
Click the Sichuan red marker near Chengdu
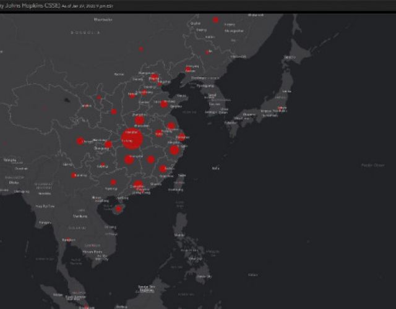80,141
